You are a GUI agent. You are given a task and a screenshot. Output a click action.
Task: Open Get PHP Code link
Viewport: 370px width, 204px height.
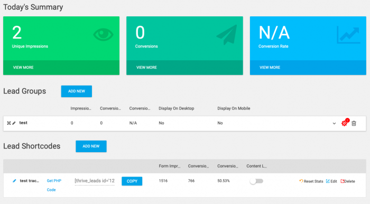click(54, 185)
